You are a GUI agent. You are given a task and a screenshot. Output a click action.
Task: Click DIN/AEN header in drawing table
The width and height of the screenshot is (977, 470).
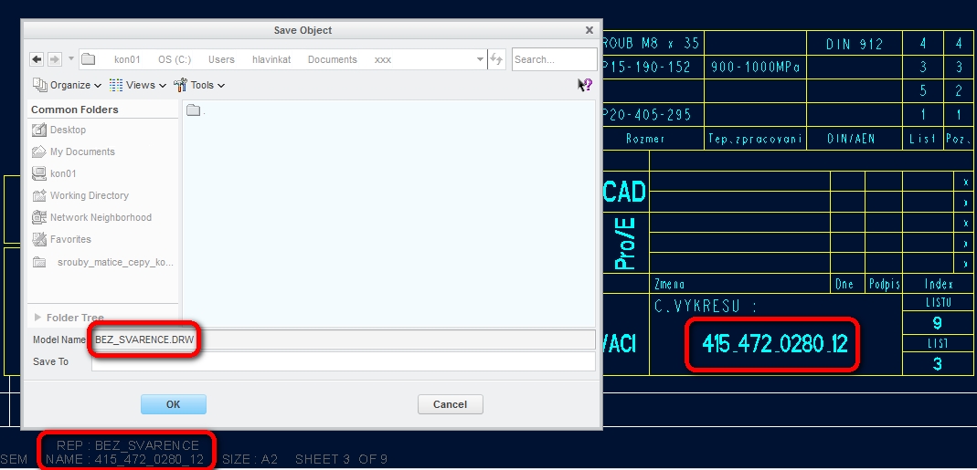851,139
